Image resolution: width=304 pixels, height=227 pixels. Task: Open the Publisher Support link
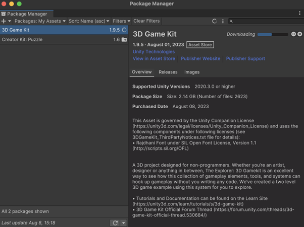[x=245, y=58]
